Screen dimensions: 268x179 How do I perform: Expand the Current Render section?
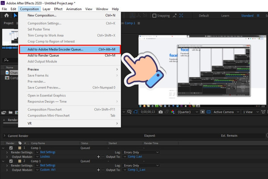pos(4,136)
